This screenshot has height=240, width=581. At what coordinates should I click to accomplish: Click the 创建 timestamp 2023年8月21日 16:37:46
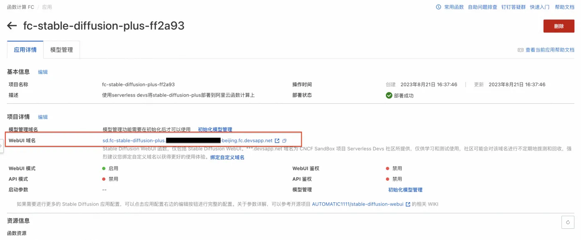(428, 85)
